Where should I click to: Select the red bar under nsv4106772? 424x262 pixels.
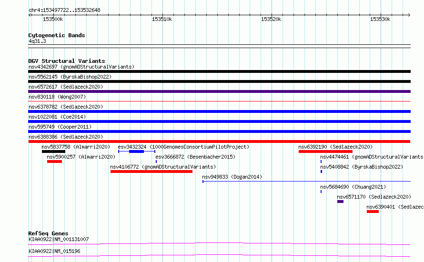151,171
